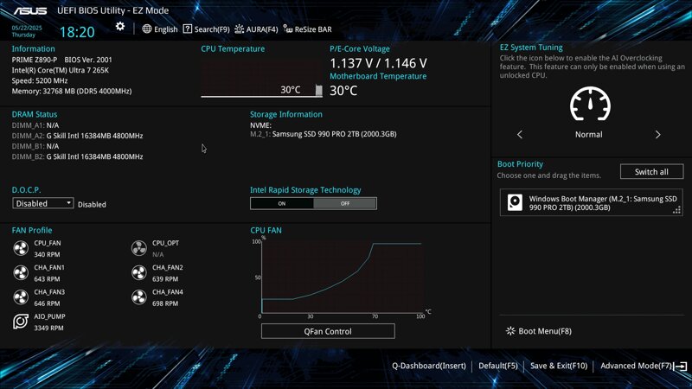This screenshot has height=389, width=692.
Task: Set Intel Rapid Storage Technology to OFF
Action: [x=345, y=203]
